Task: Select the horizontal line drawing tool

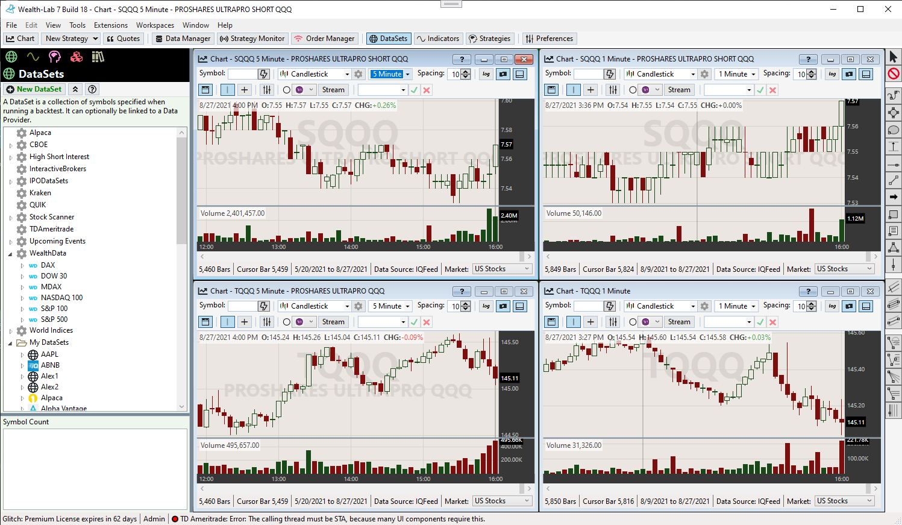Action: [x=893, y=163]
